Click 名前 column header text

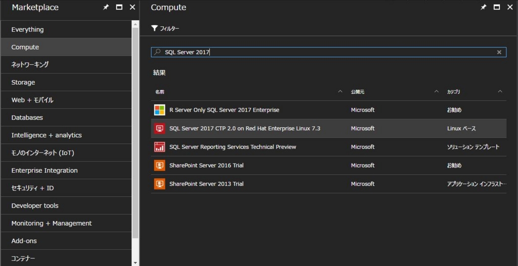159,92
